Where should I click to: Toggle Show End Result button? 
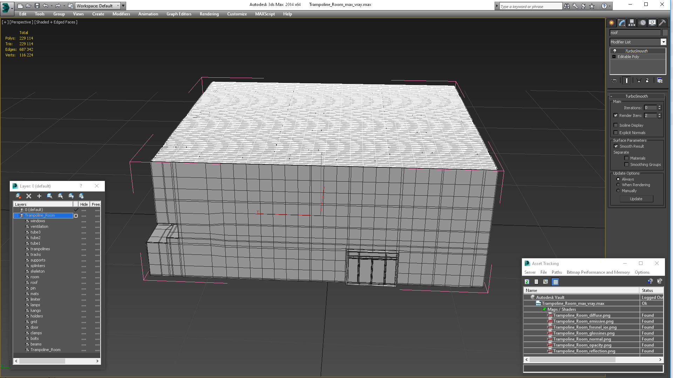point(627,80)
